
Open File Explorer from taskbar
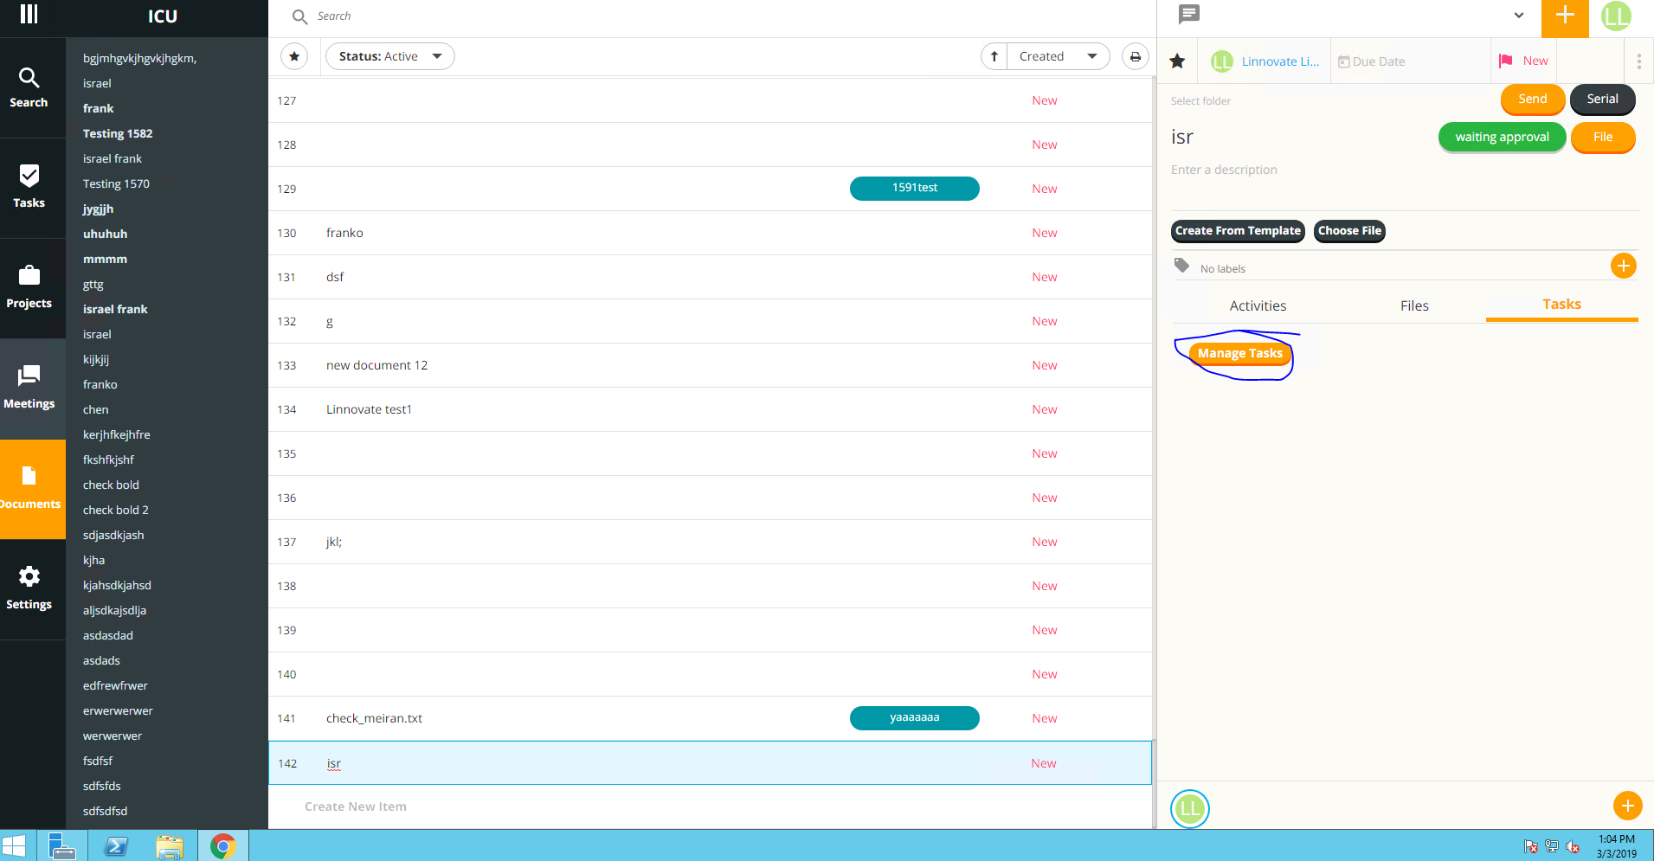coord(170,846)
